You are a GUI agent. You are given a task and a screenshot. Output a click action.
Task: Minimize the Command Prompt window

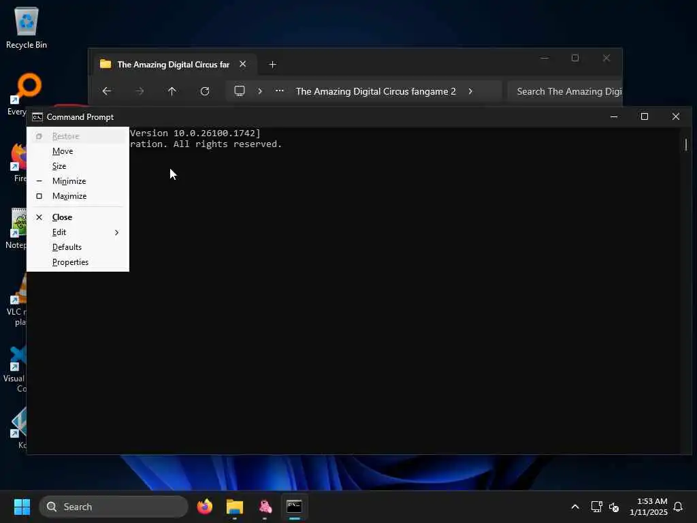[x=614, y=116]
